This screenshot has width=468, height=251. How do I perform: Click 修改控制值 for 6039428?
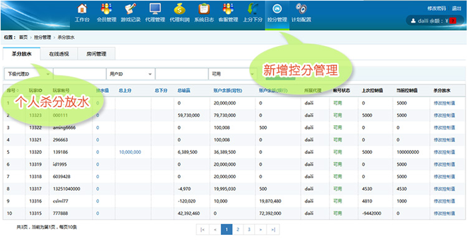pos(444,177)
